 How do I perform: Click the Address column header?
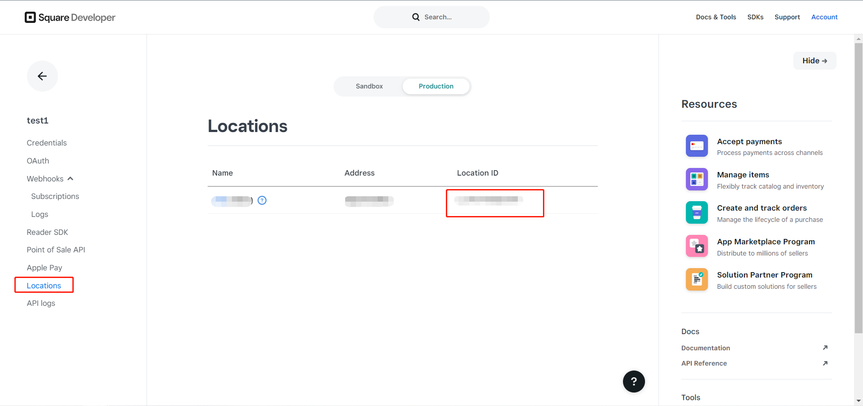[360, 173]
